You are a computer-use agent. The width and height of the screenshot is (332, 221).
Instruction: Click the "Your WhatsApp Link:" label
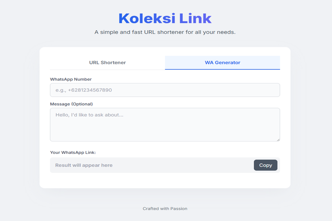73,152
